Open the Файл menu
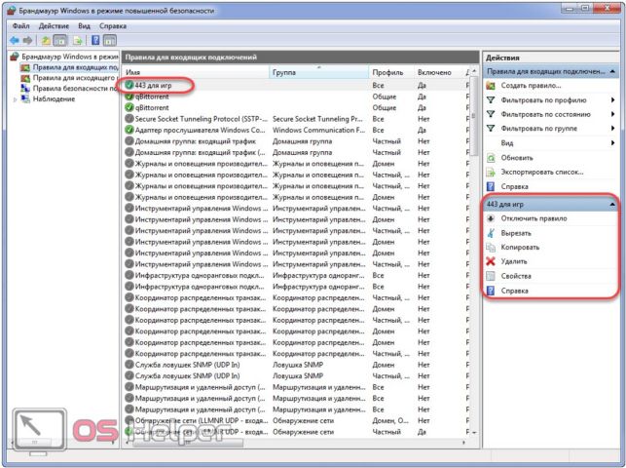 [x=20, y=26]
